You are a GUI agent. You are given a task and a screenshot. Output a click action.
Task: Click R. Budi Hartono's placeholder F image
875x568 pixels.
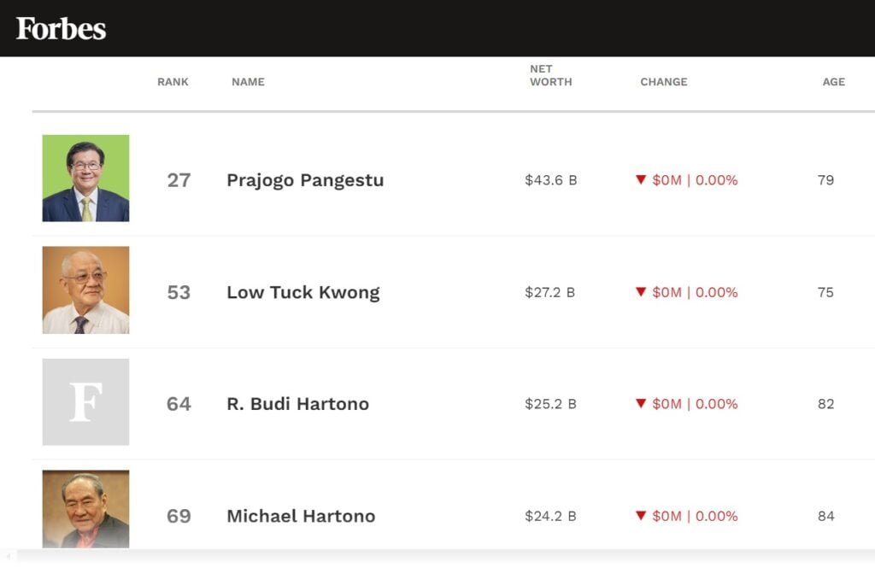[85, 401]
